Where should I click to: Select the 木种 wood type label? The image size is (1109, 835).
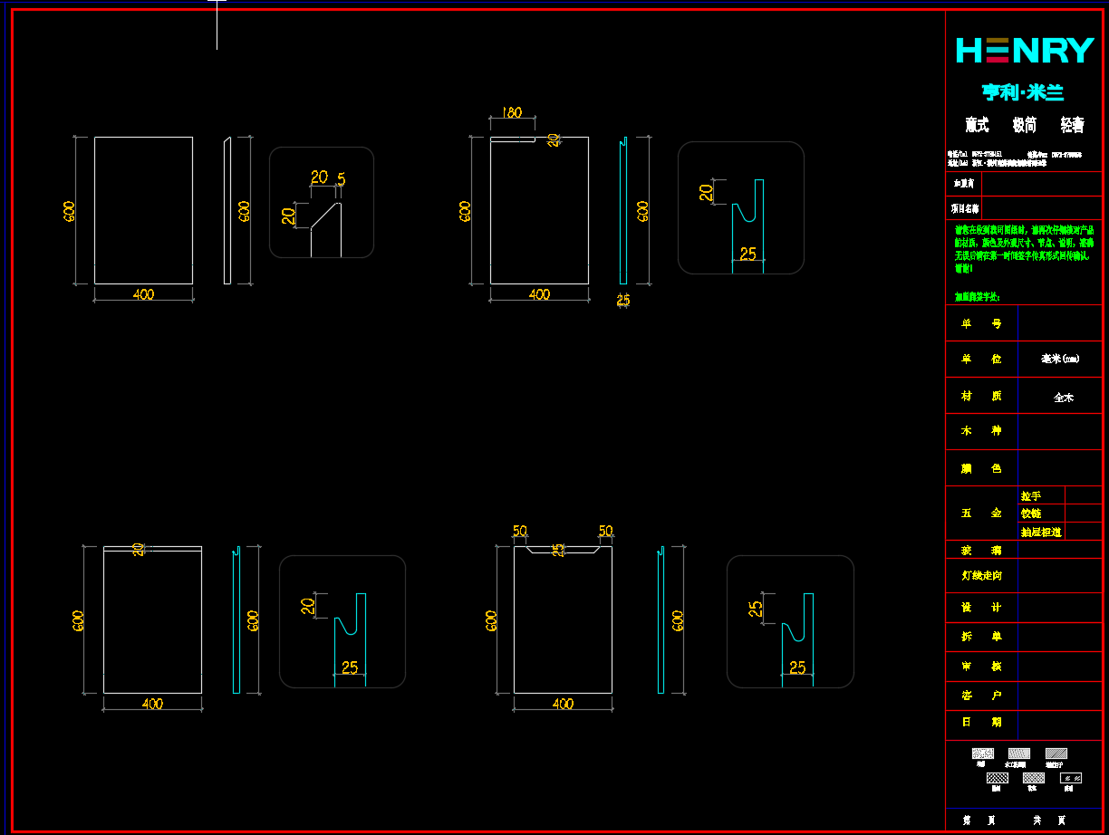pyautogui.click(x=981, y=431)
